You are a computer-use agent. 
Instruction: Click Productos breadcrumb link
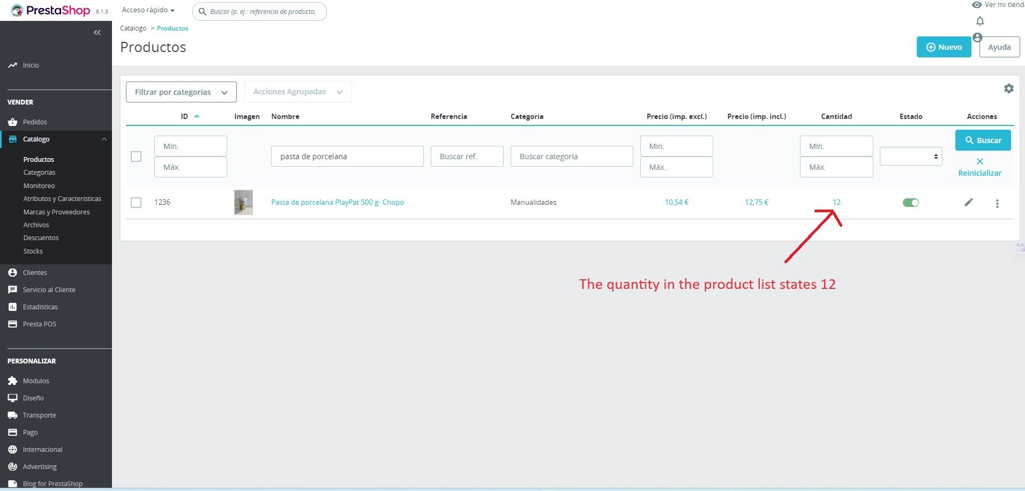click(x=173, y=28)
